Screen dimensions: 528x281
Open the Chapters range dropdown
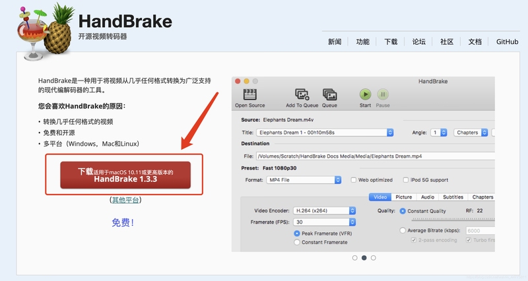471,133
